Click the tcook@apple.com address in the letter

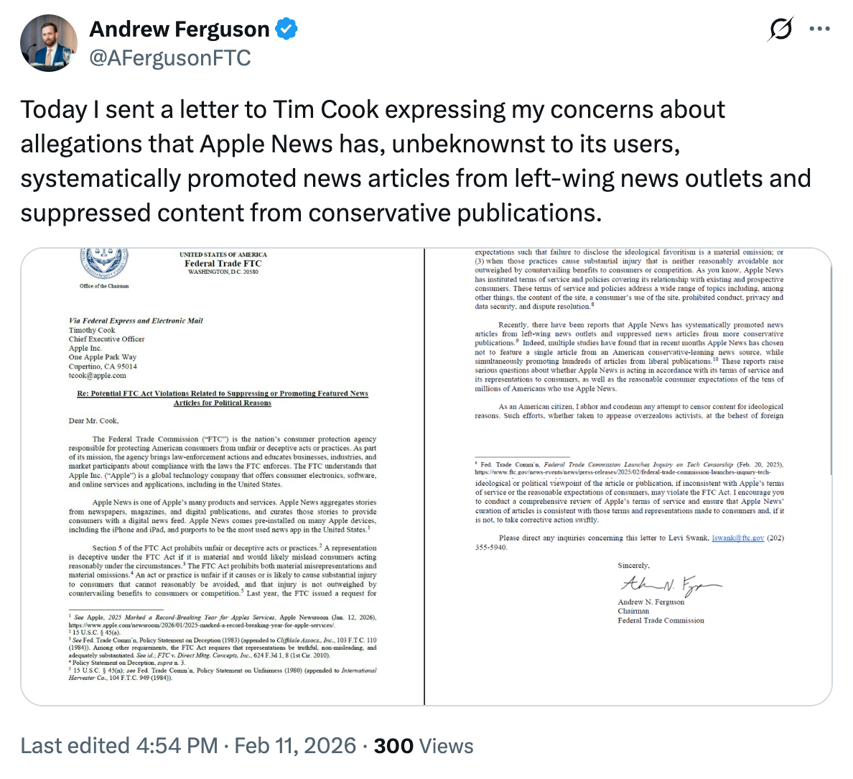click(x=98, y=375)
